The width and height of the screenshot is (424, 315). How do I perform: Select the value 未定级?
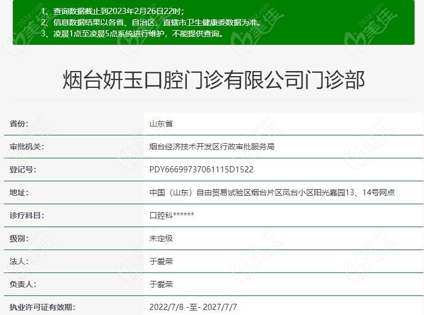(161, 238)
